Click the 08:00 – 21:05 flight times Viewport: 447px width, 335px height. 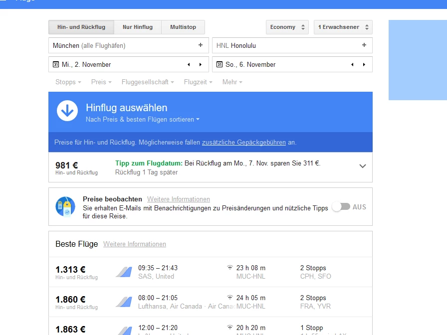pos(158,298)
